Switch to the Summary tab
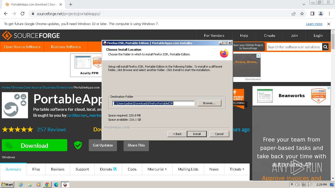335x188 pixels. click(13, 169)
